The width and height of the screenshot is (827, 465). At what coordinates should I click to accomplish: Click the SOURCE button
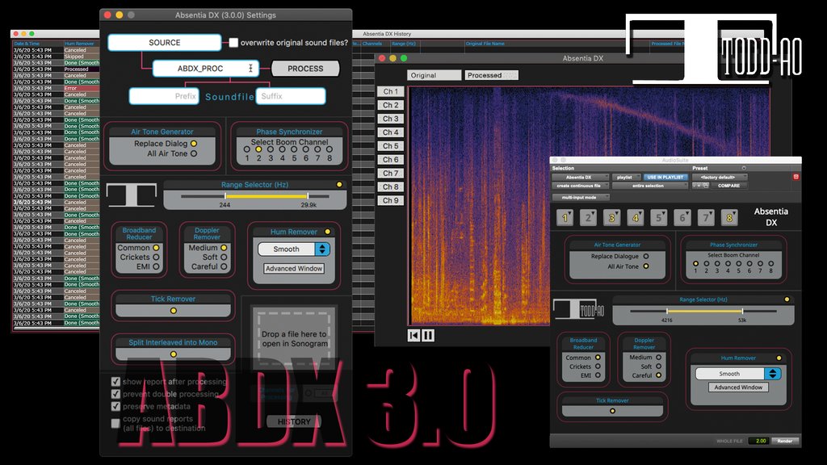point(165,43)
